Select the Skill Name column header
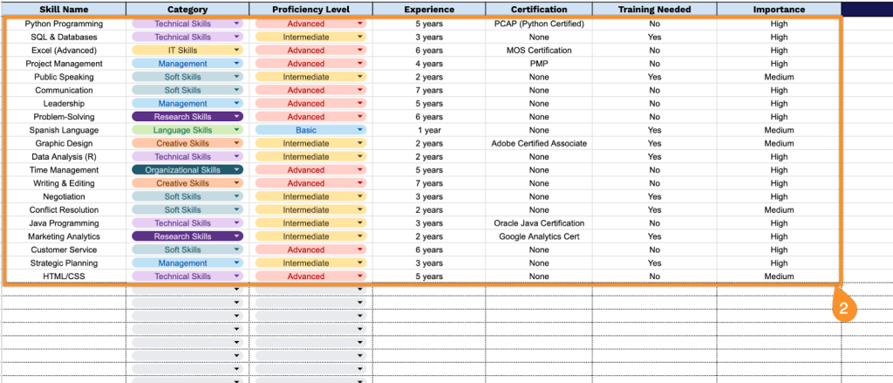Image resolution: width=893 pixels, height=383 pixels. click(x=62, y=10)
